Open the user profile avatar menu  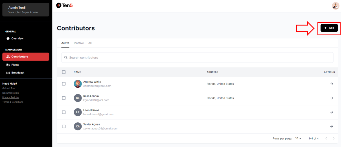(336, 6)
